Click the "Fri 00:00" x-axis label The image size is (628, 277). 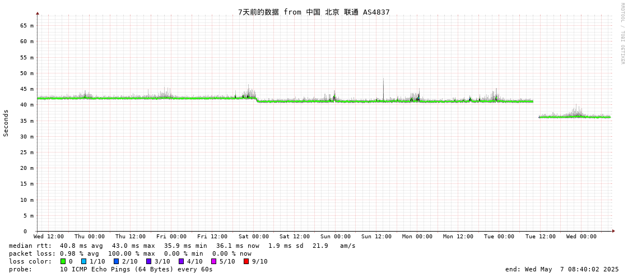tap(171, 237)
